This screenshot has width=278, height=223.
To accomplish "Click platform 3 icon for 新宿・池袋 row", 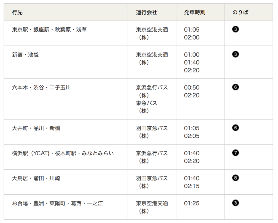I will pyautogui.click(x=235, y=54).
